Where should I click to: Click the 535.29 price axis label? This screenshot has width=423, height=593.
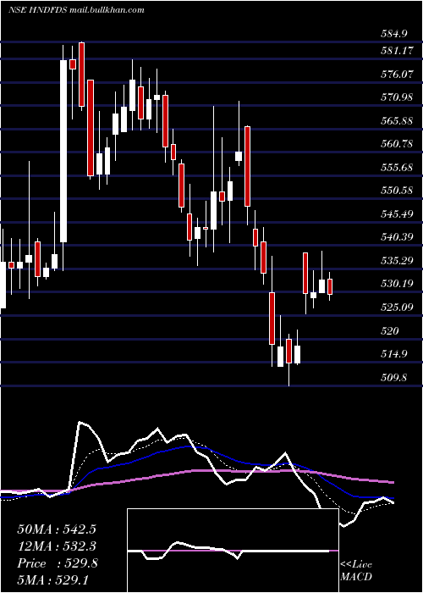tap(397, 261)
